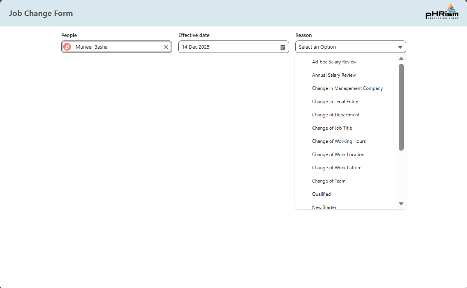Select Change of Work Pattern
The width and height of the screenshot is (467, 288).
point(337,168)
